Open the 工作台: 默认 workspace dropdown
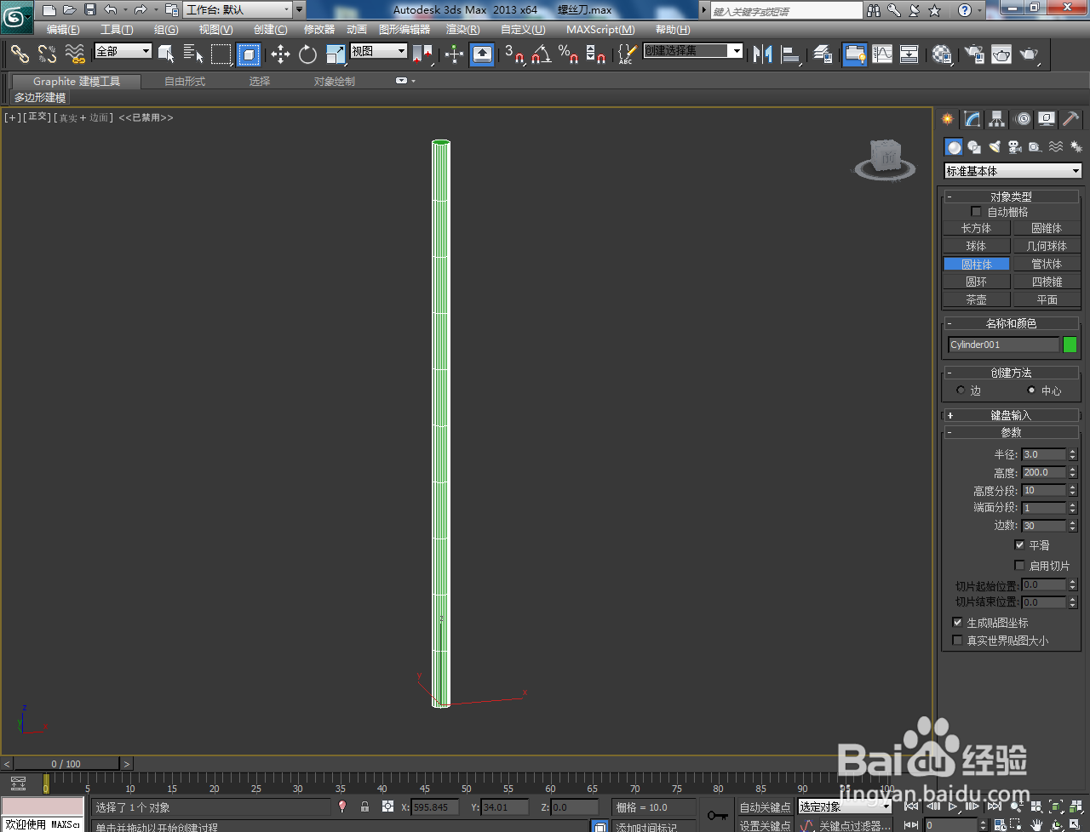Screen dimensions: 1090x832 [x=238, y=10]
